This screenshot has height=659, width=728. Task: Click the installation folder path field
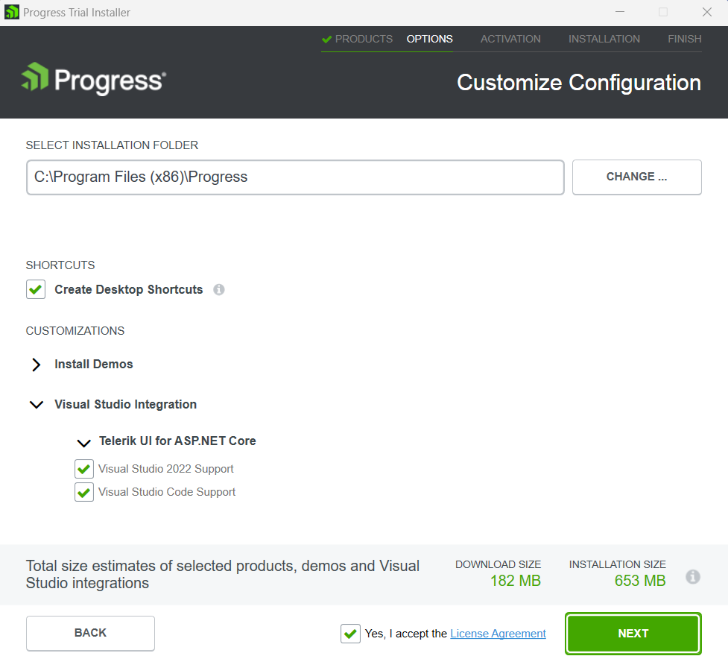pyautogui.click(x=295, y=177)
